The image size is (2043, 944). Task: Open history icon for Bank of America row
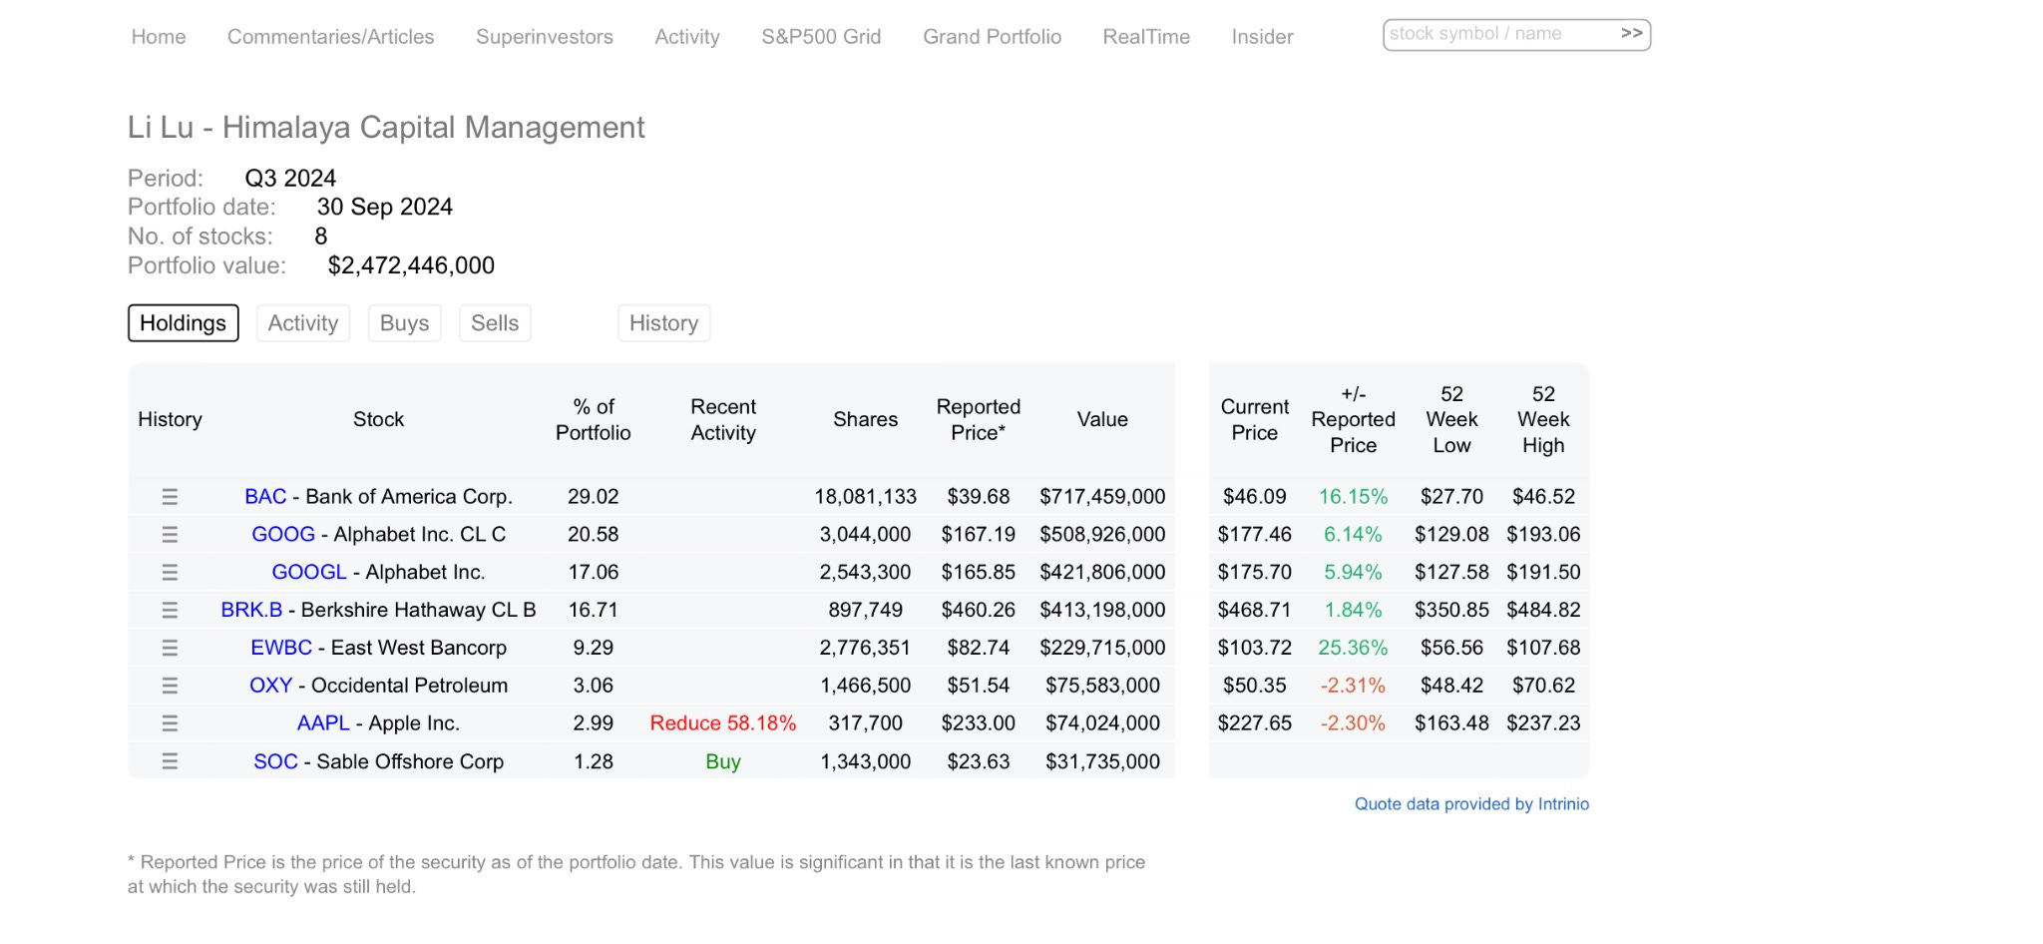point(170,497)
